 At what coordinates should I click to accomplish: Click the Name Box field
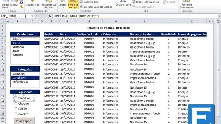click(x=15, y=16)
